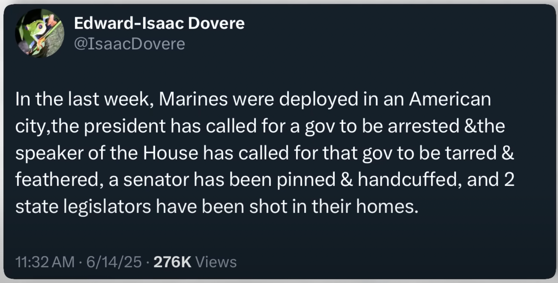Image resolution: width=558 pixels, height=283 pixels.
Task: Click the word "president" in the tweet
Action: 125,126
